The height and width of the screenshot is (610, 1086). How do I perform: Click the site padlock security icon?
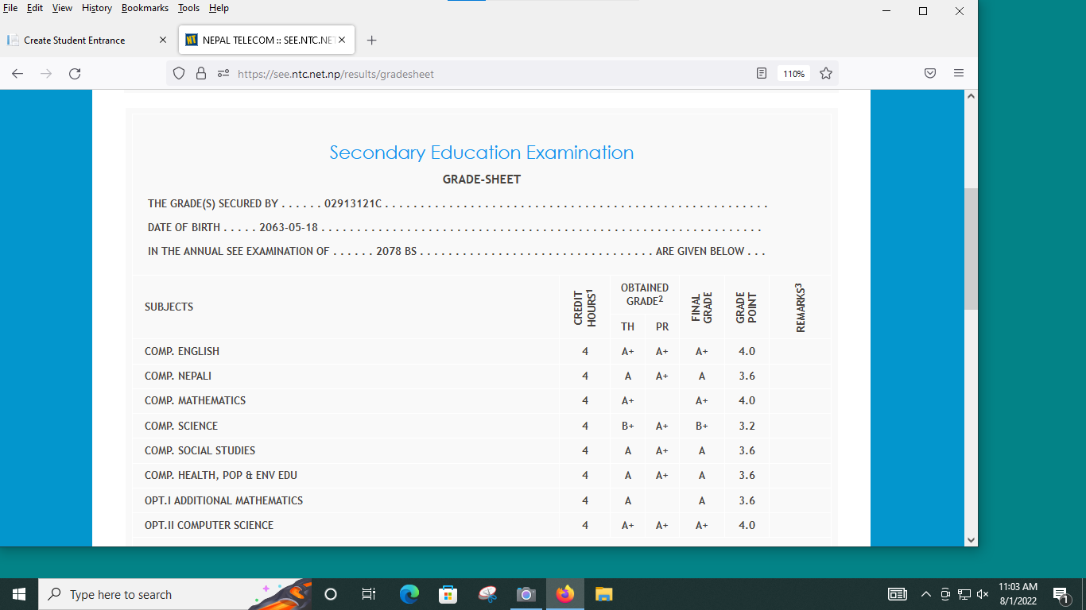point(201,74)
